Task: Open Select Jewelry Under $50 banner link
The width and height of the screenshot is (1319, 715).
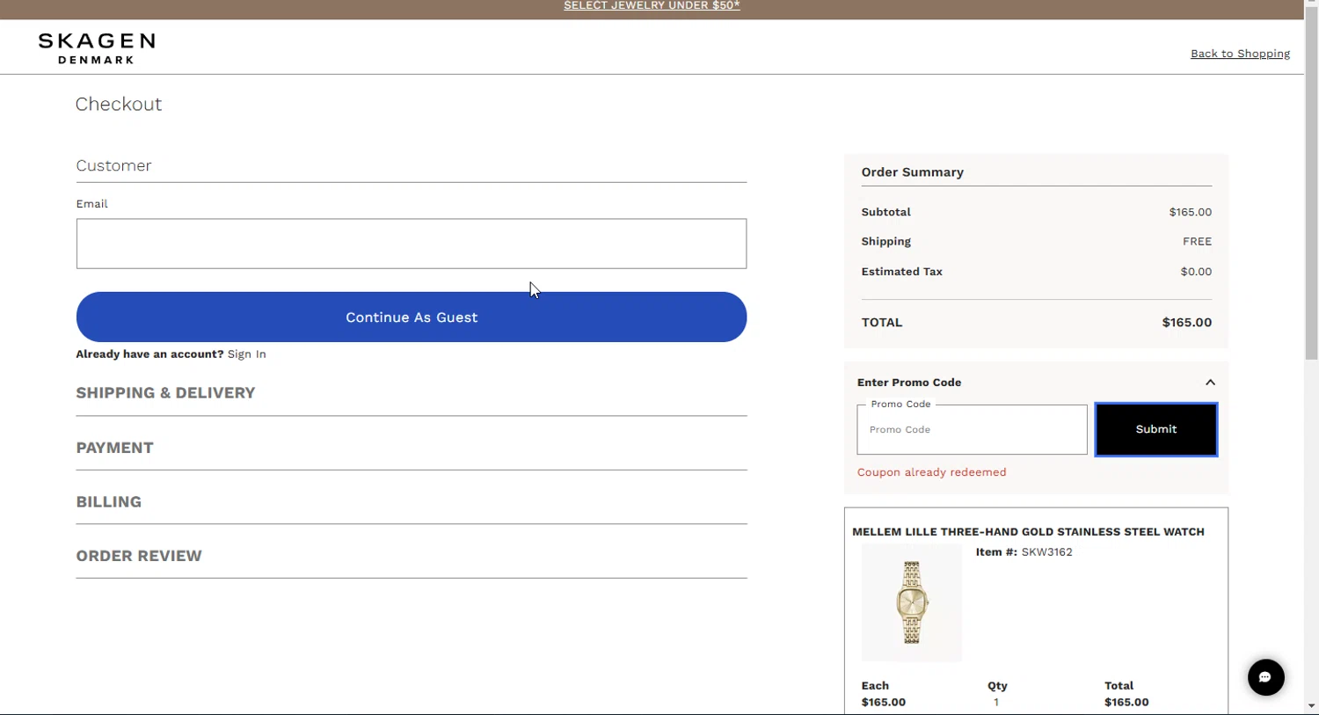Action: [x=652, y=6]
